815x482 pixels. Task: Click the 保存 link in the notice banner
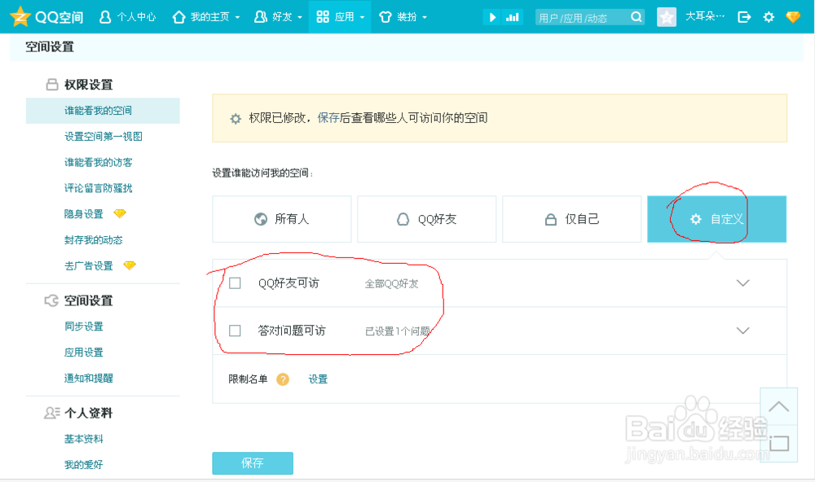tap(328, 118)
